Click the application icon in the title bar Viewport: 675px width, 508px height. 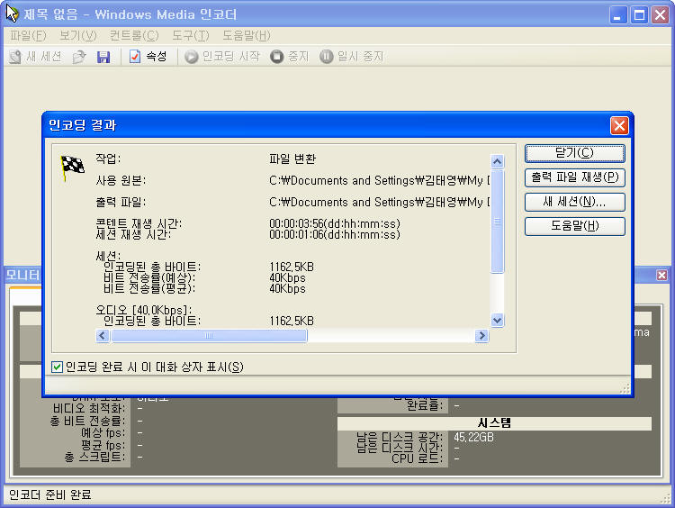[x=13, y=14]
